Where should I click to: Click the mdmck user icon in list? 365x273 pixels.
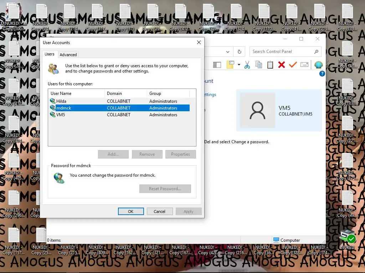click(53, 108)
